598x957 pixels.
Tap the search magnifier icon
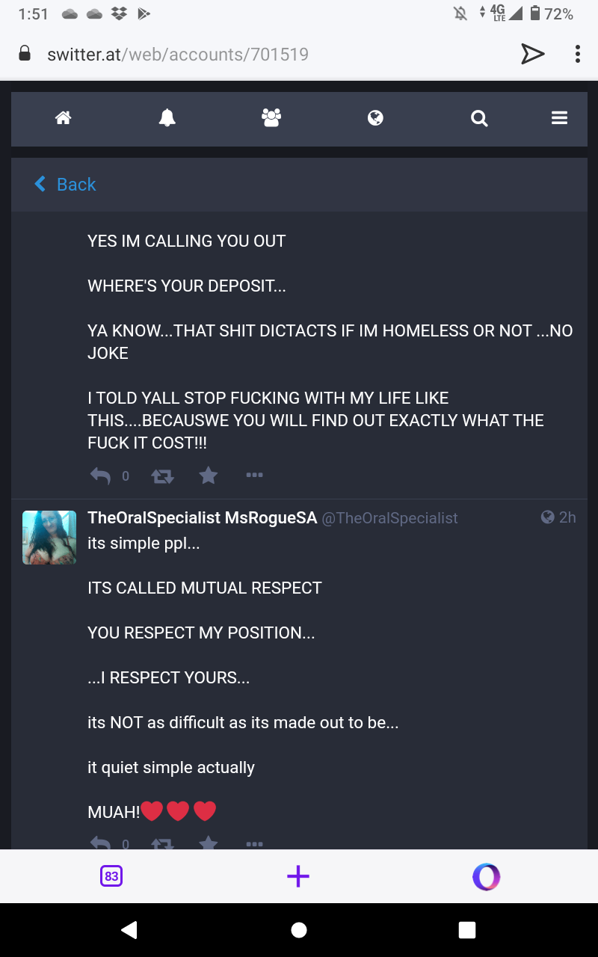(x=479, y=118)
